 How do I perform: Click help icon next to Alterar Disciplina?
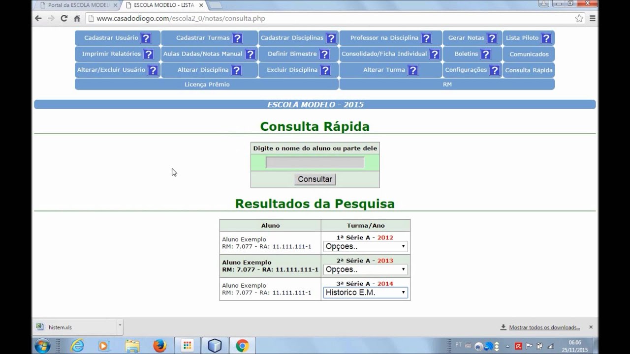[236, 70]
